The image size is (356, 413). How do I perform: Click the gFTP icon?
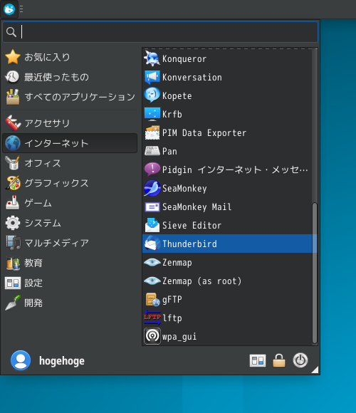[152, 300]
